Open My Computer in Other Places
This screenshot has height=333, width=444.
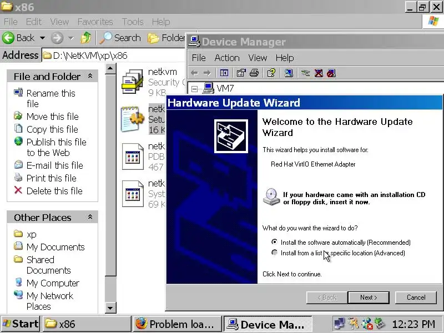click(x=53, y=283)
